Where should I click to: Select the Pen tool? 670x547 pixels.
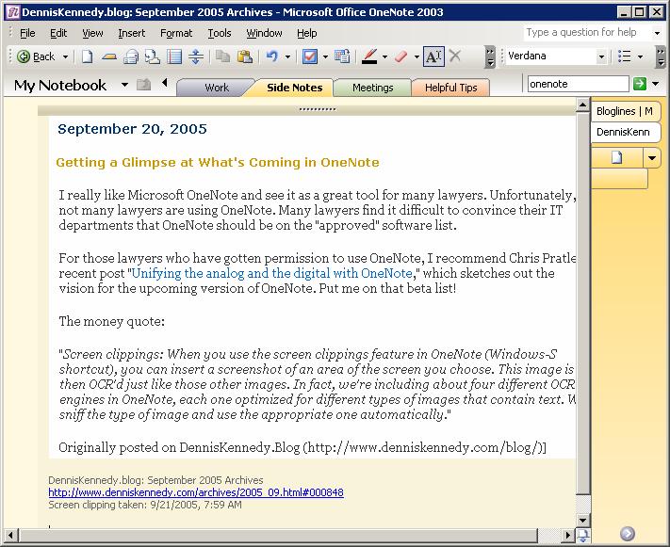[369, 56]
